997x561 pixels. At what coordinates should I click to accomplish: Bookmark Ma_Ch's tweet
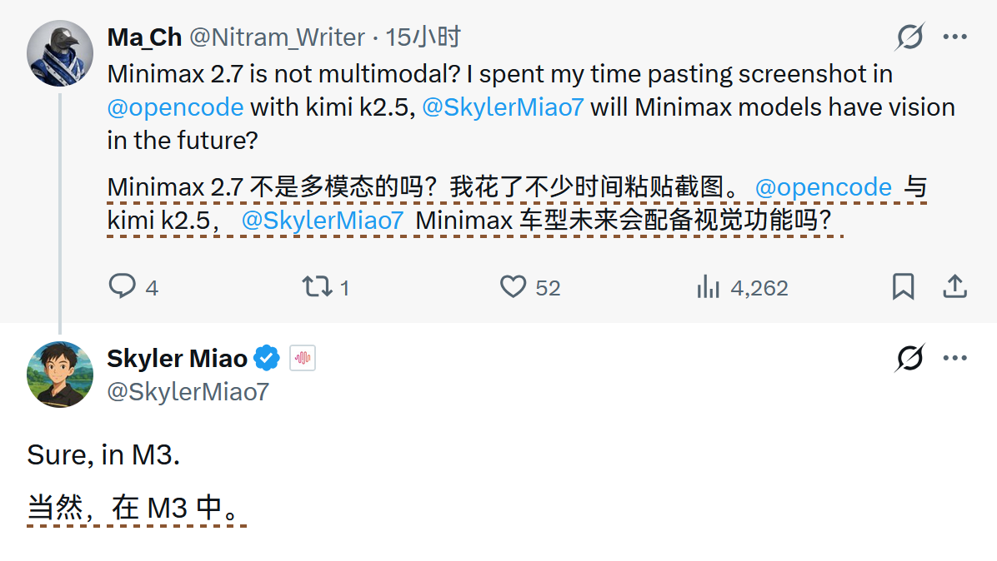903,287
